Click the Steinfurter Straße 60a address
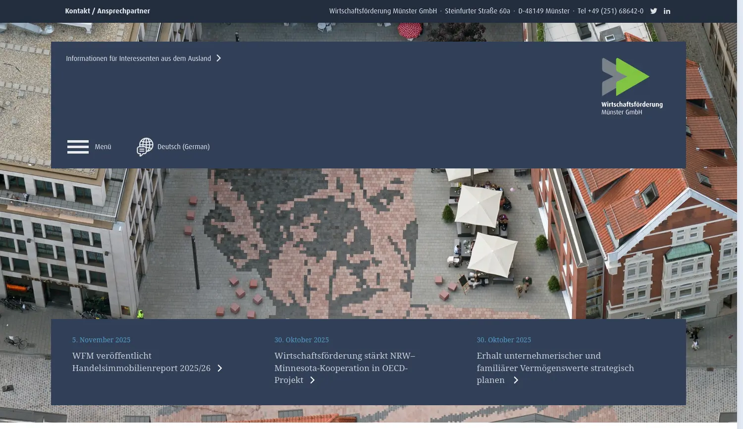This screenshot has height=429, width=743. tap(477, 10)
